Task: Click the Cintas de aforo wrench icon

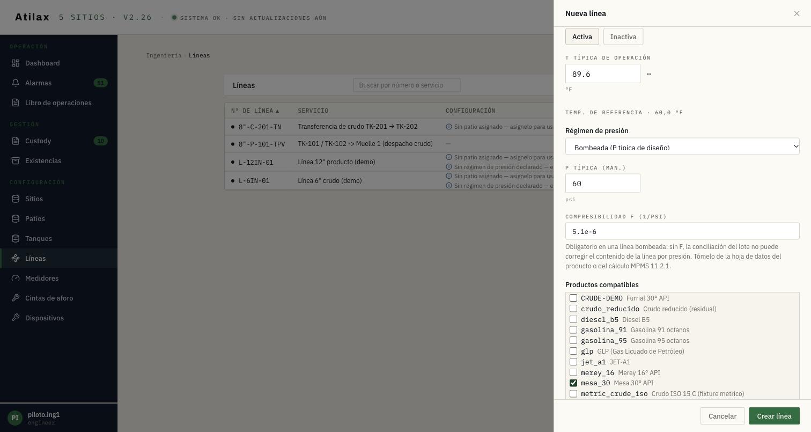Action: tap(16, 298)
